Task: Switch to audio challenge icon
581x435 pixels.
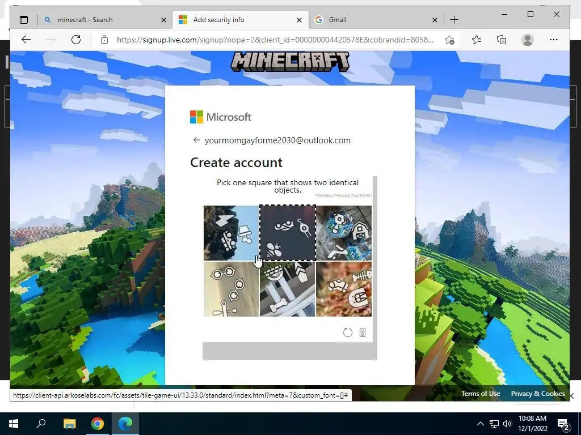Action: tap(363, 333)
